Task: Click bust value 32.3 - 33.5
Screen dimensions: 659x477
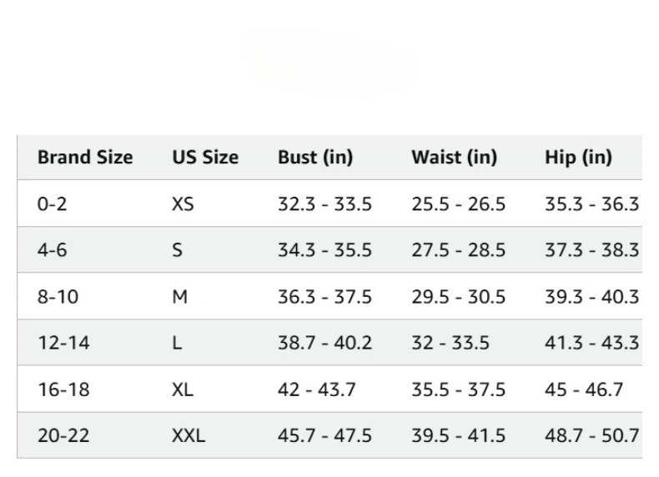Action: click(324, 203)
